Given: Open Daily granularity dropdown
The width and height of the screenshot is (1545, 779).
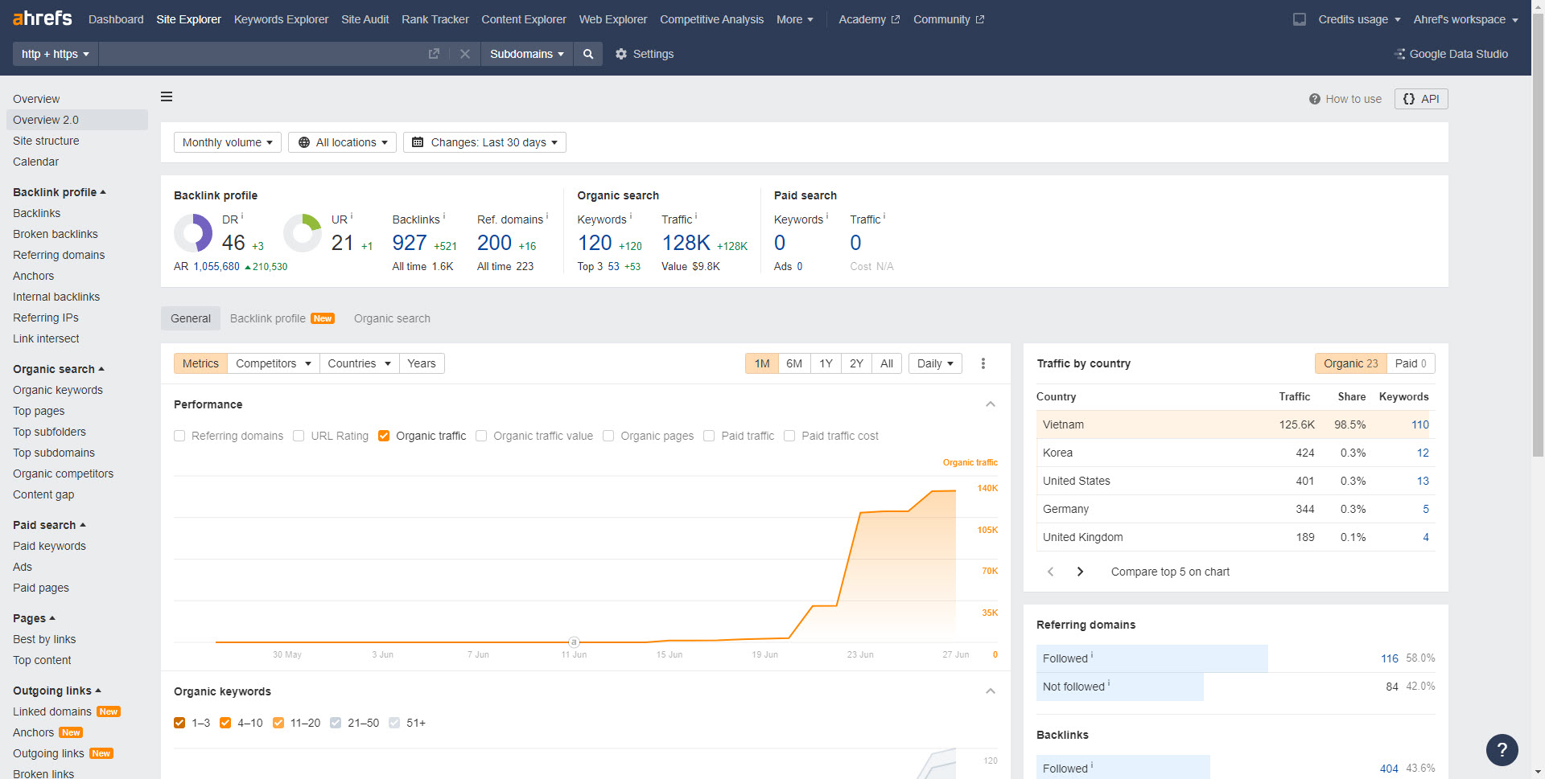Looking at the screenshot, I should point(935,363).
